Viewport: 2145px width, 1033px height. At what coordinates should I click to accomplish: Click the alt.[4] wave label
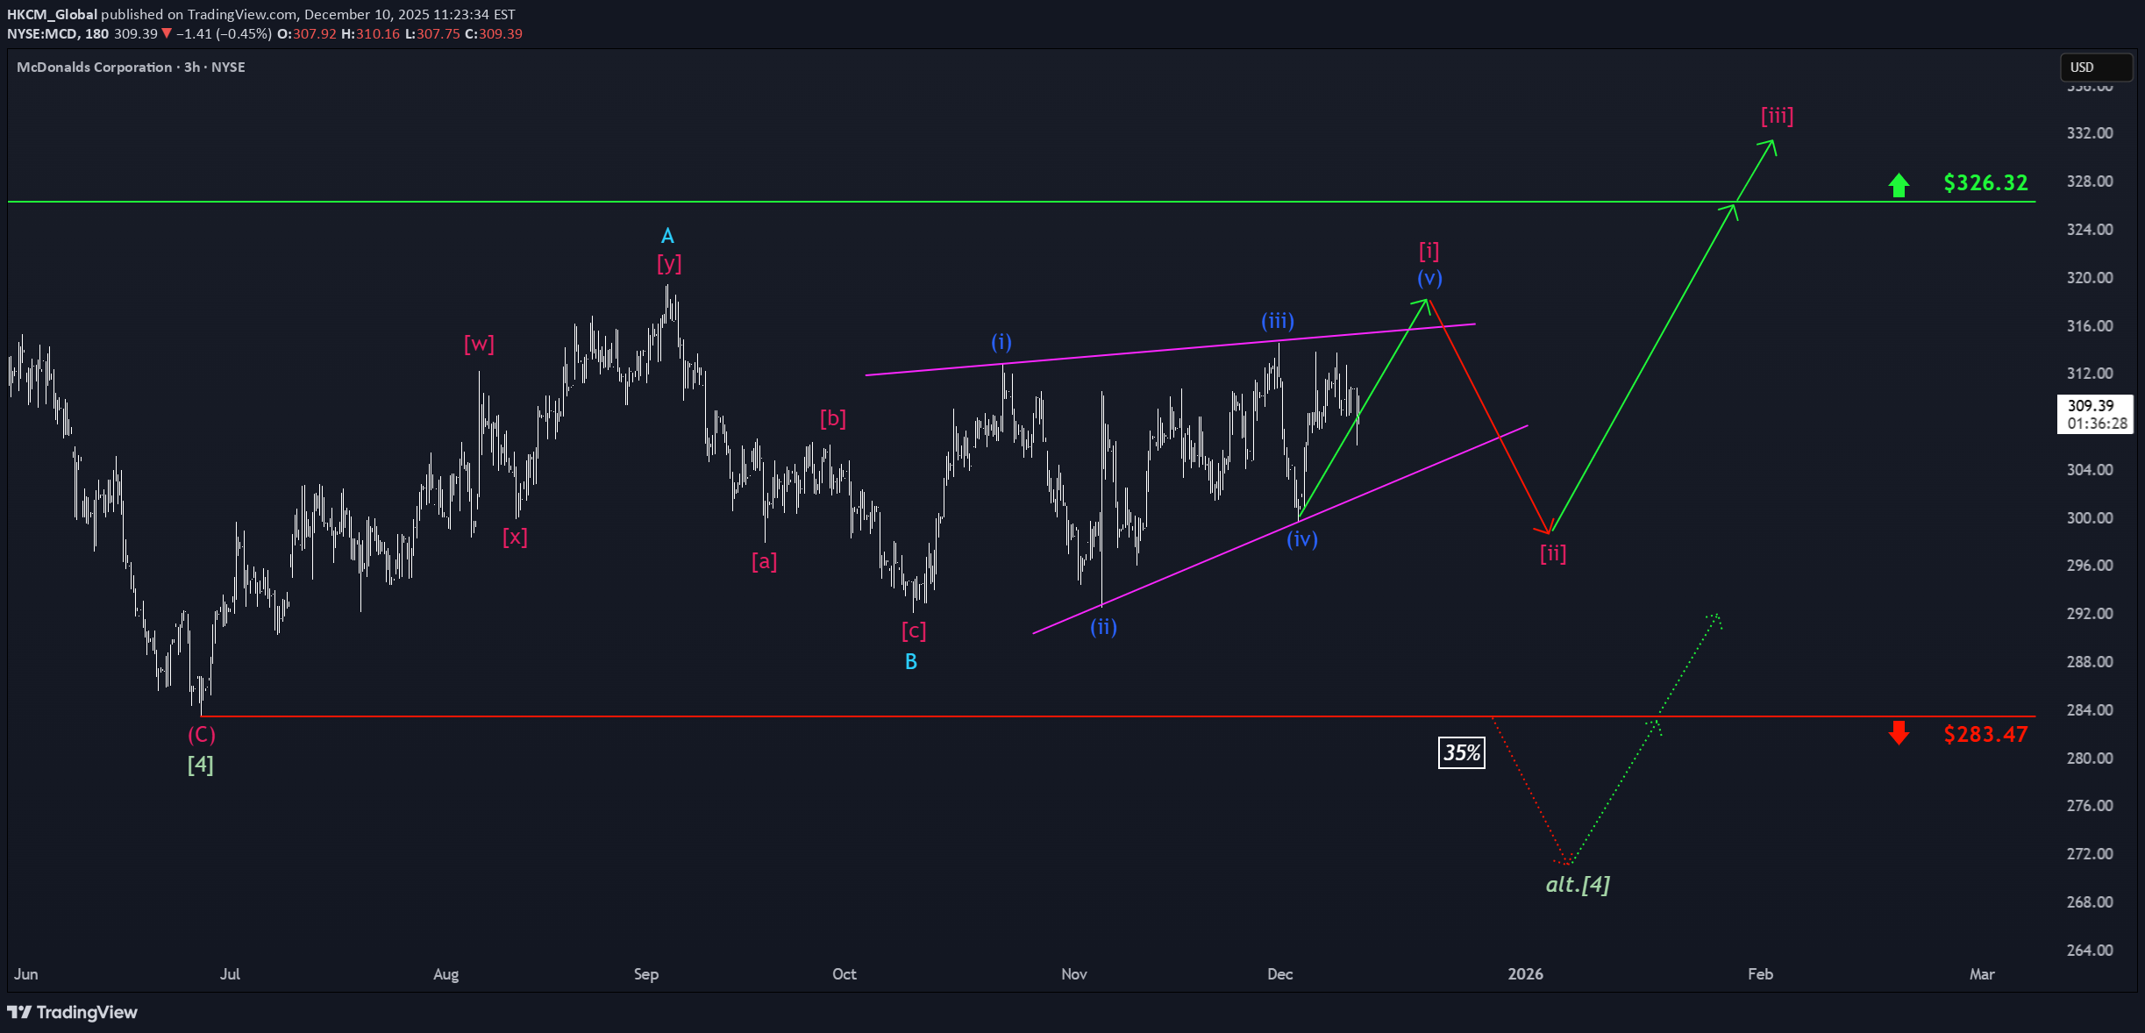pos(1577,884)
